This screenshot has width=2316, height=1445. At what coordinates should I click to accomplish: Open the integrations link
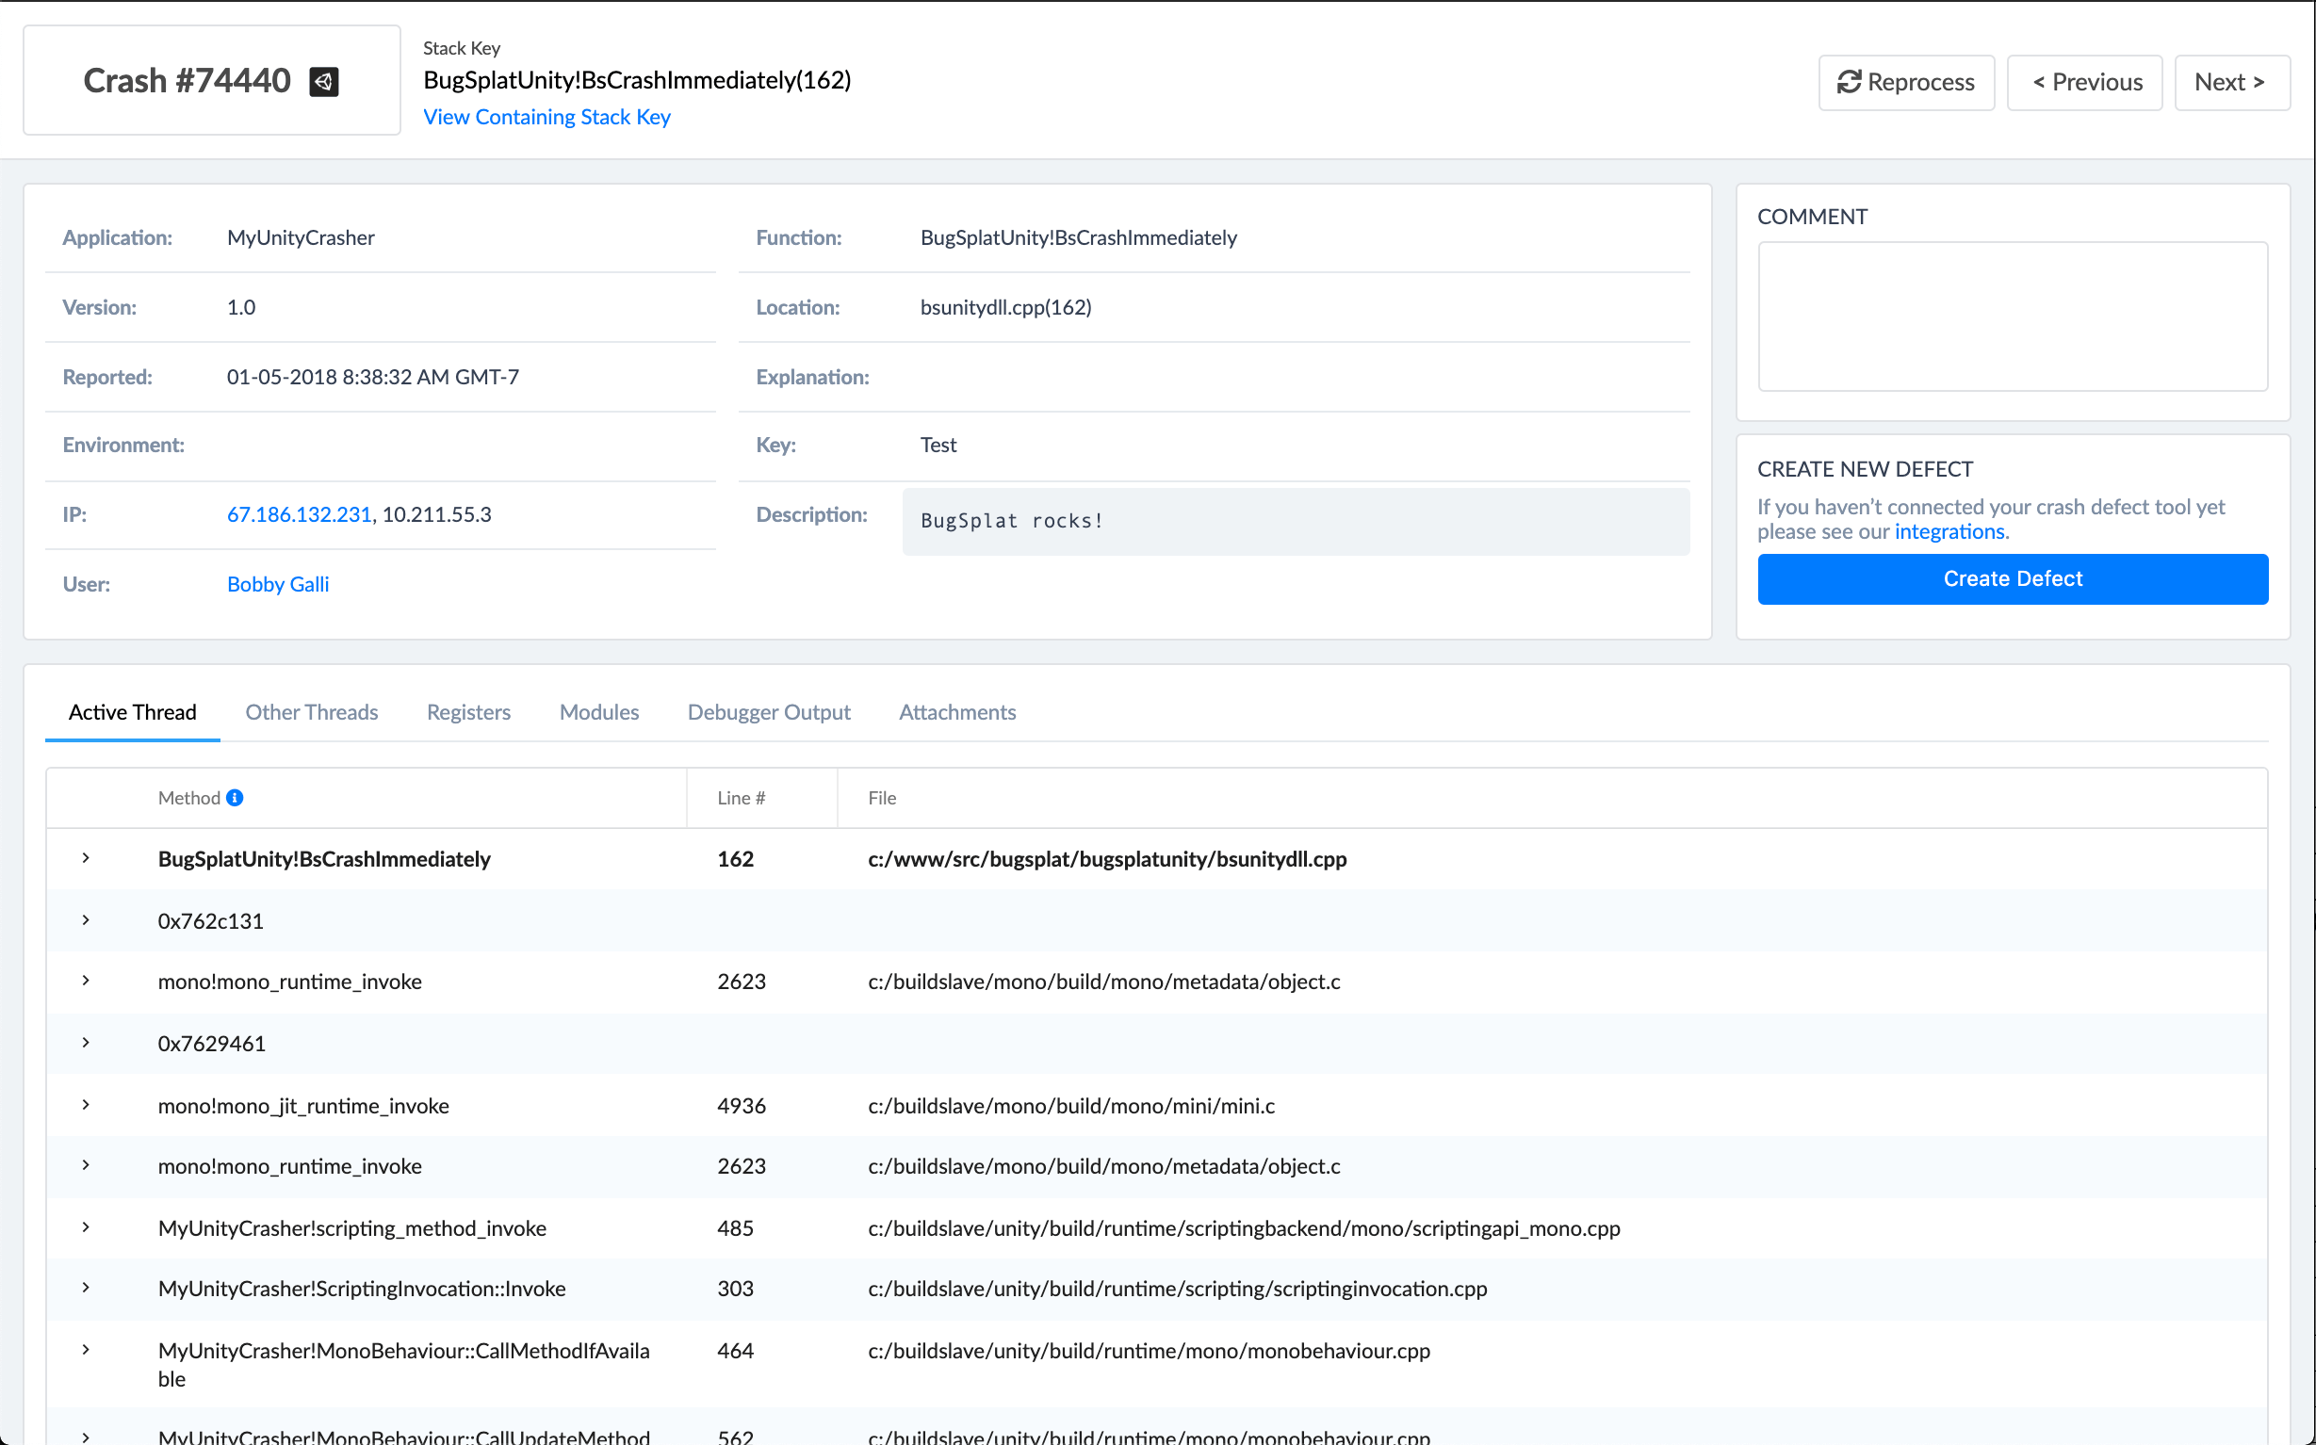[x=1949, y=531]
